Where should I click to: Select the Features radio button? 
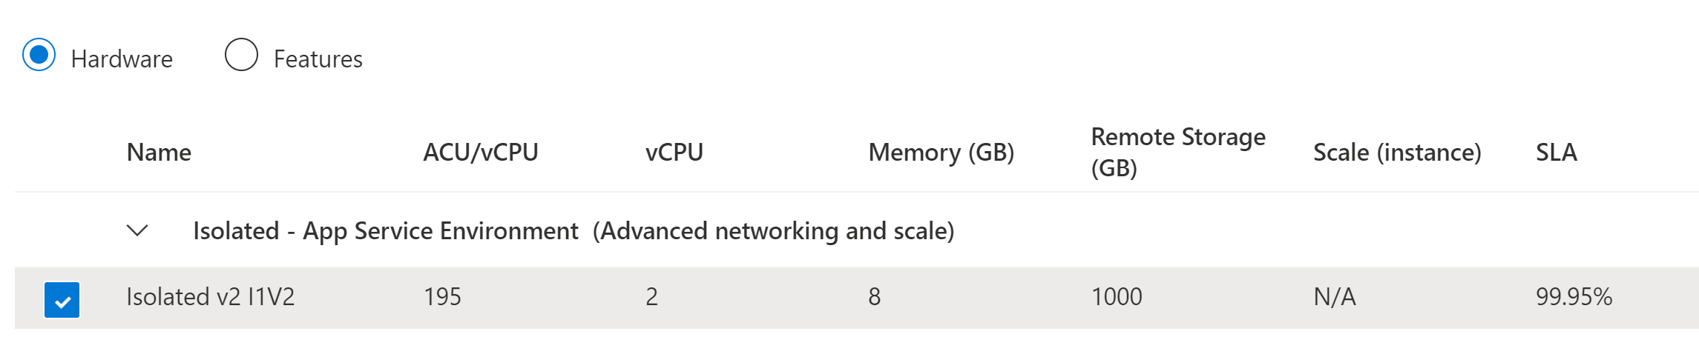[x=241, y=55]
